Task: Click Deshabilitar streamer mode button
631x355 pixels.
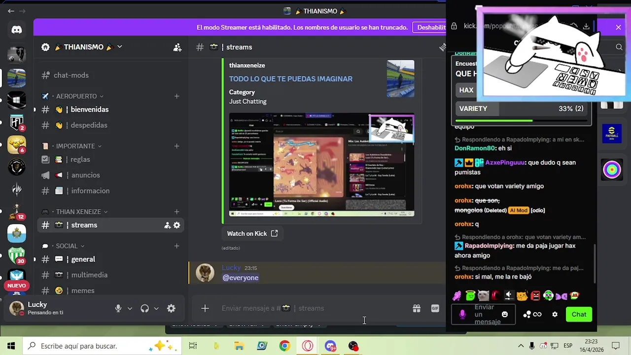Action: [430, 28]
